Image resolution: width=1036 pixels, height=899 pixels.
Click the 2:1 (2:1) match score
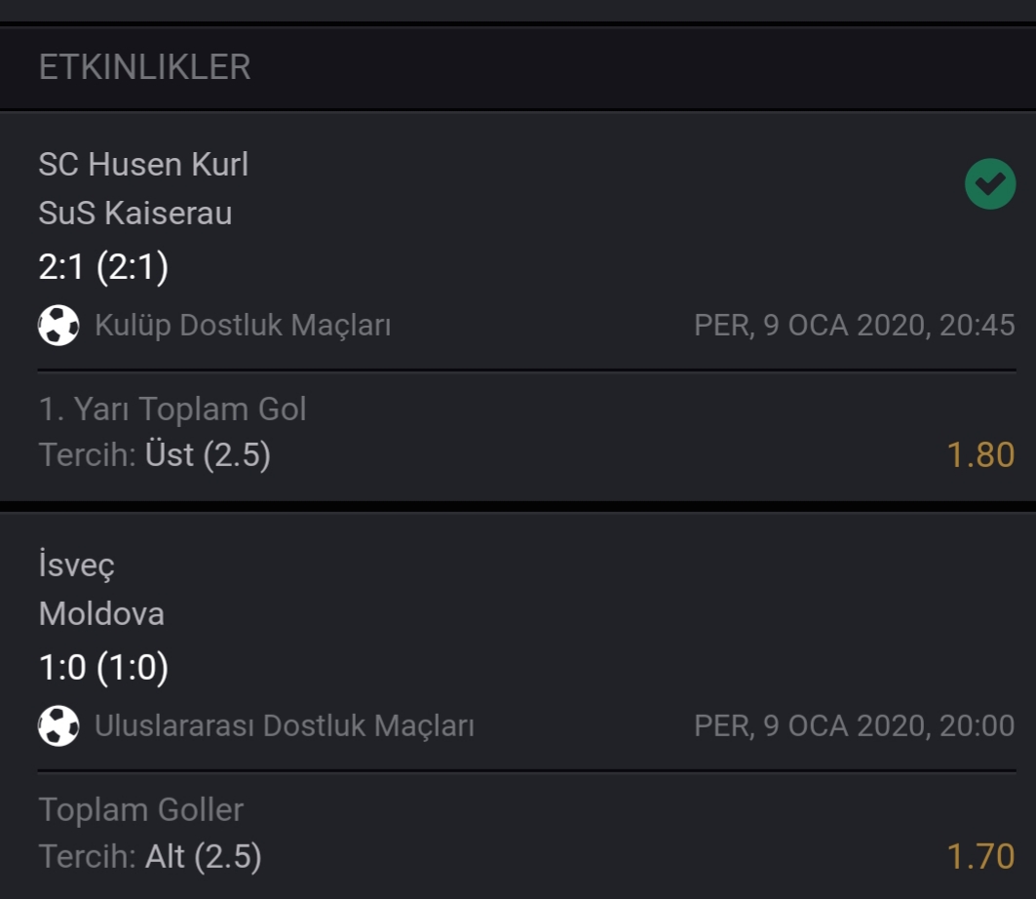[x=103, y=267]
